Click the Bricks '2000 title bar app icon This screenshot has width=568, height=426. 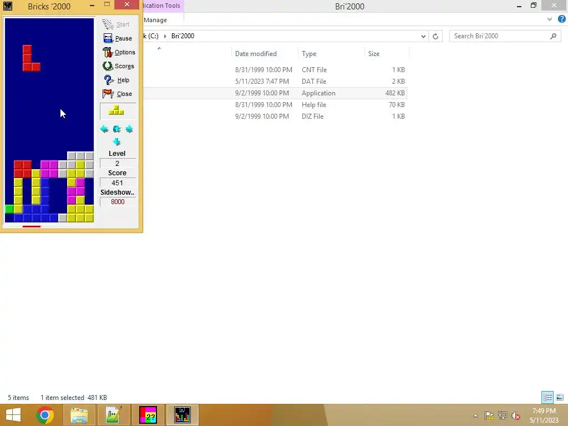pyautogui.click(x=8, y=6)
